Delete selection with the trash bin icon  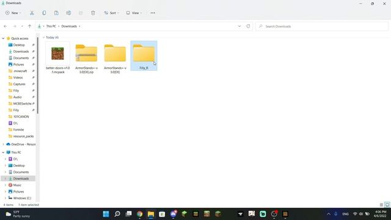93,13
